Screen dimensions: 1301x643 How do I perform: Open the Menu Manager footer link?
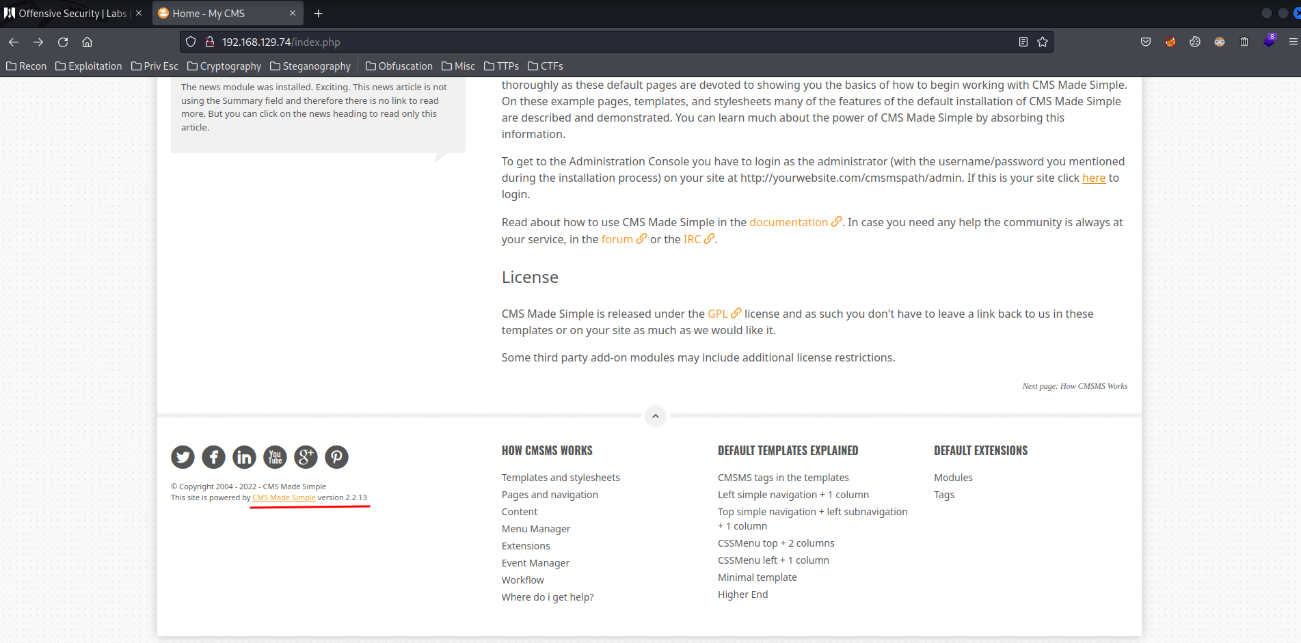tap(536, 529)
